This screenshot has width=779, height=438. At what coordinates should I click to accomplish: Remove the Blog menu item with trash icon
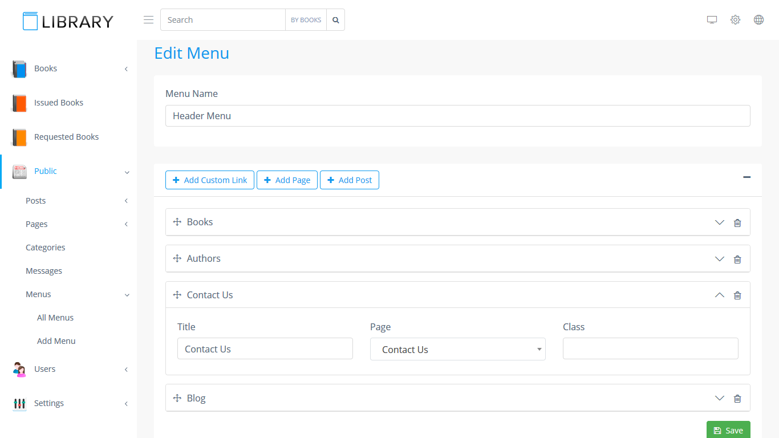pyautogui.click(x=737, y=399)
